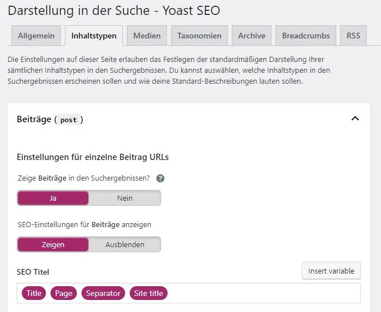
Task: Select the Site title variable tag
Action: [149, 293]
